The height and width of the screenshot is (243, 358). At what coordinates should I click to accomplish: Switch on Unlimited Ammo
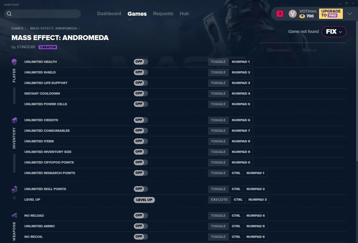click(x=141, y=226)
